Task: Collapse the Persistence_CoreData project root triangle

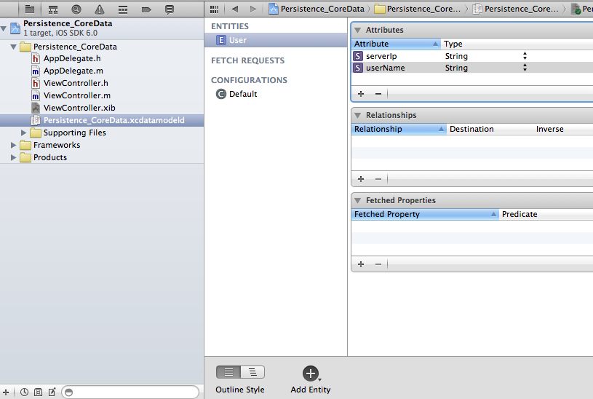Action: pos(4,28)
